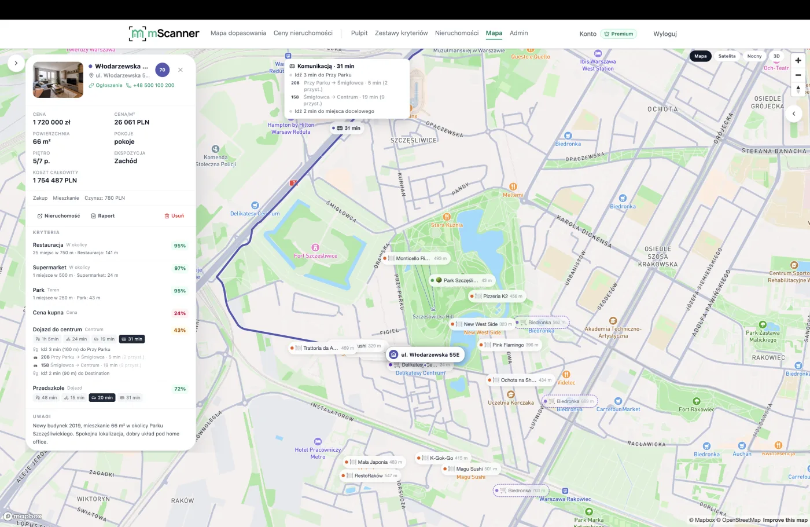Reset map bearing with compass
Screen dimensions: 810x527
(798, 89)
